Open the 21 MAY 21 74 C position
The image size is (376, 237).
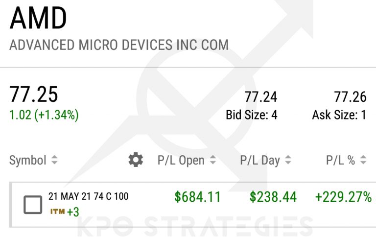pos(88,197)
